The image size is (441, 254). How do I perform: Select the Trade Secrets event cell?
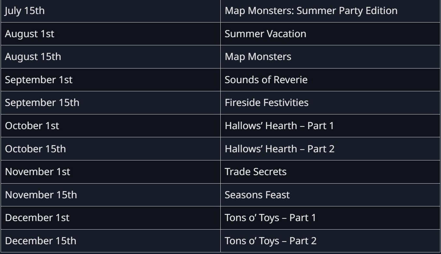tap(256, 172)
